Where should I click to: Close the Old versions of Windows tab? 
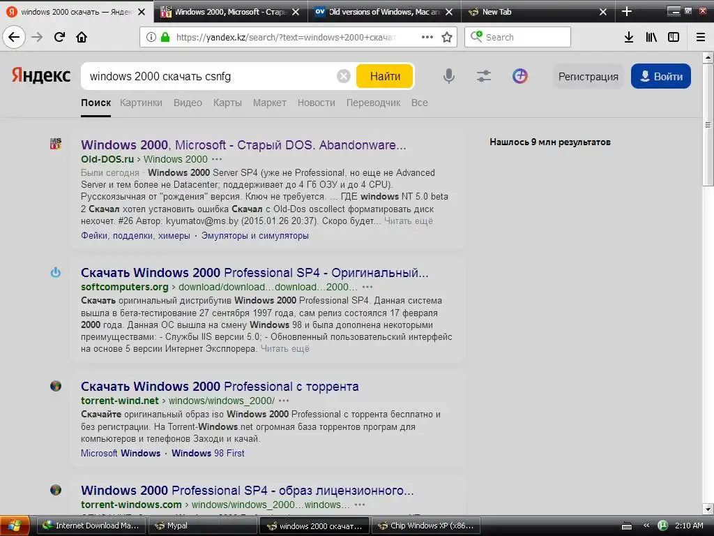pyautogui.click(x=449, y=12)
